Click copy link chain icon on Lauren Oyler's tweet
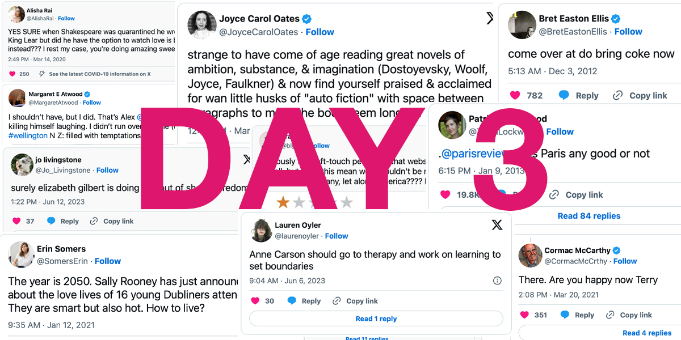The width and height of the screenshot is (681, 340). [x=337, y=301]
